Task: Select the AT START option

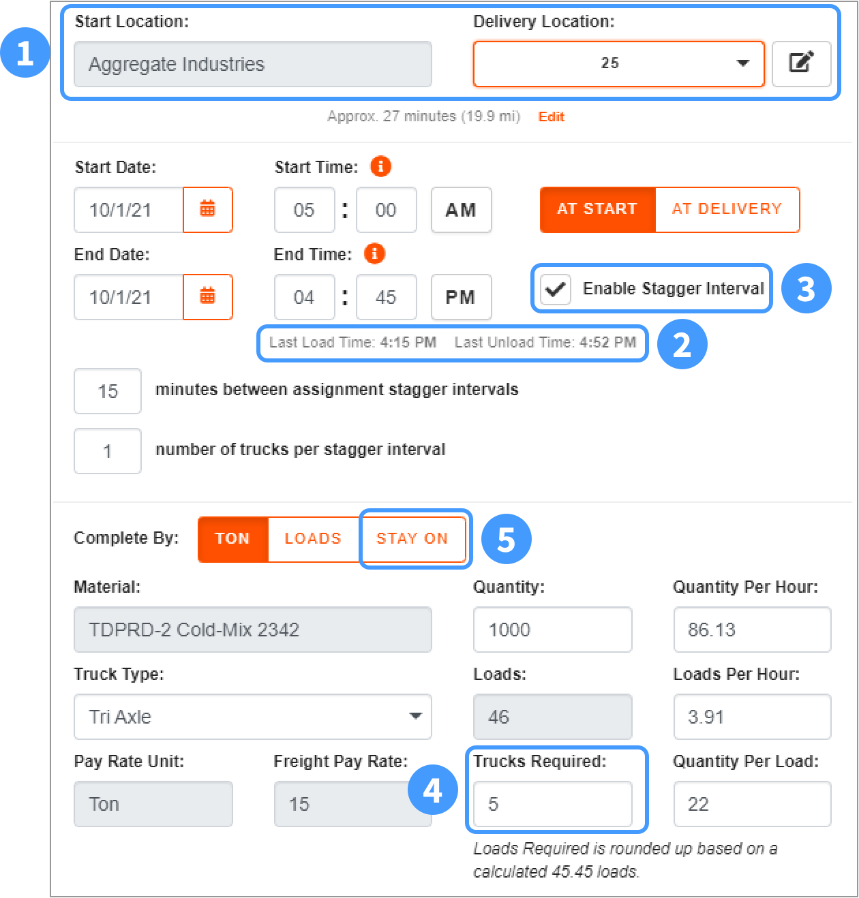Action: [x=597, y=210]
